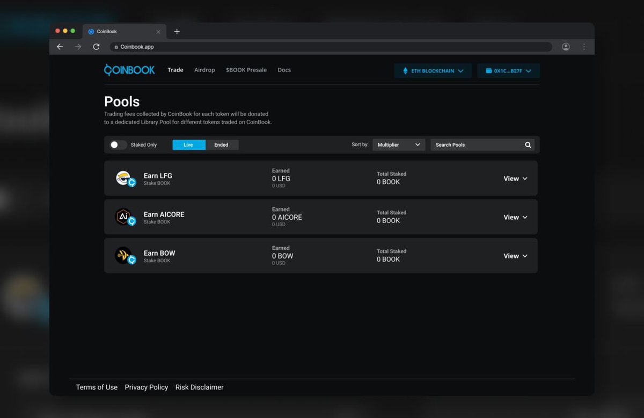Click the 0 BOW earned value

[x=283, y=256]
